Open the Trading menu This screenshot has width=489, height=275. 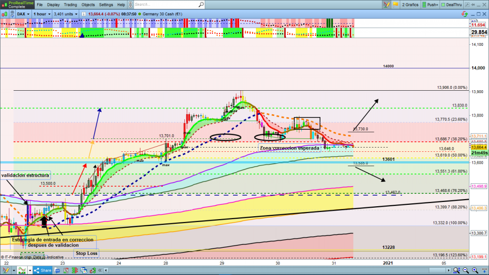click(71, 4)
